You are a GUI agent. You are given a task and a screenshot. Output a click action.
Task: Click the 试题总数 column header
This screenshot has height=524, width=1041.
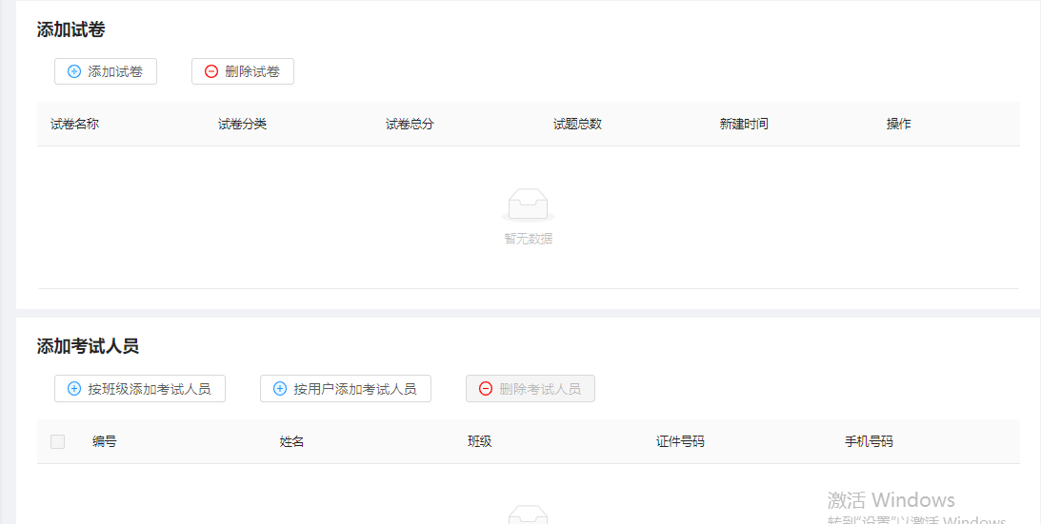577,124
